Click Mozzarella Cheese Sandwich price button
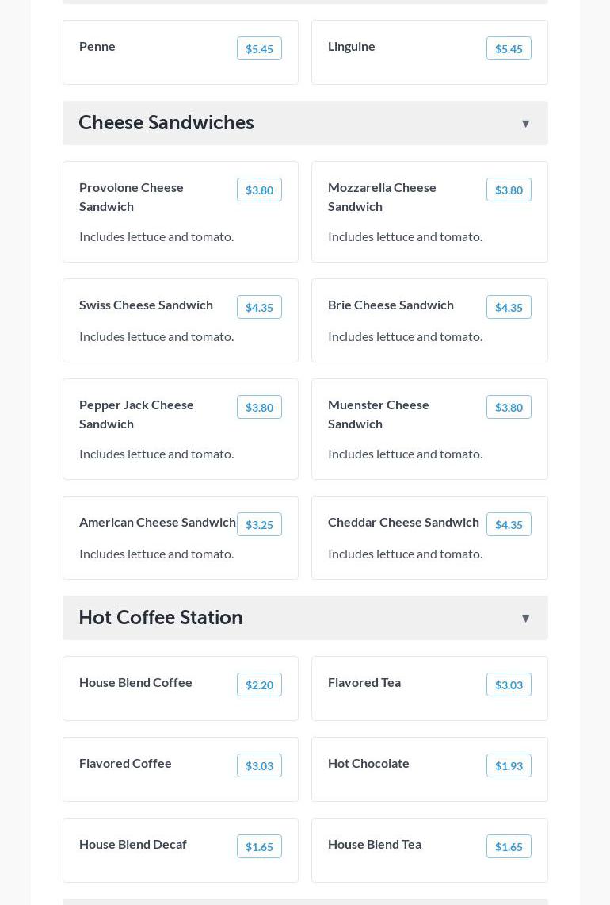Viewport: 610px width, 905px height. click(x=509, y=190)
